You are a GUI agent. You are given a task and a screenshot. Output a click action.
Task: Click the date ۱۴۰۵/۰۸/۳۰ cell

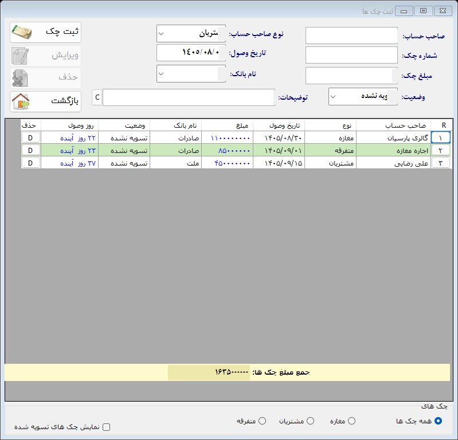pos(279,137)
